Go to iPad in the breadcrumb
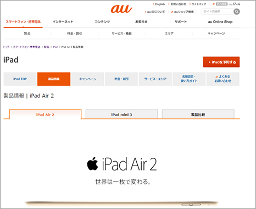The height and width of the screenshot is (209, 256). click(55, 47)
